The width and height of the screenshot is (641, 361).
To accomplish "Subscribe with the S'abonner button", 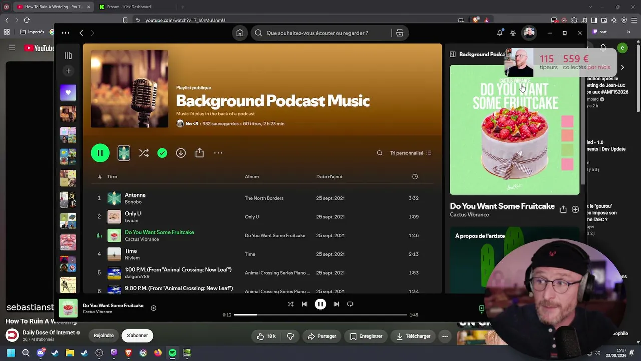I will click(137, 336).
